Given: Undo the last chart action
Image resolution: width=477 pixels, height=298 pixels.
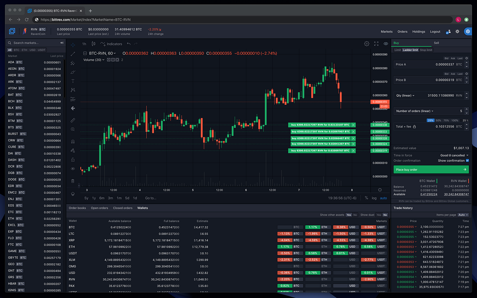Looking at the screenshot, I should point(129,44).
